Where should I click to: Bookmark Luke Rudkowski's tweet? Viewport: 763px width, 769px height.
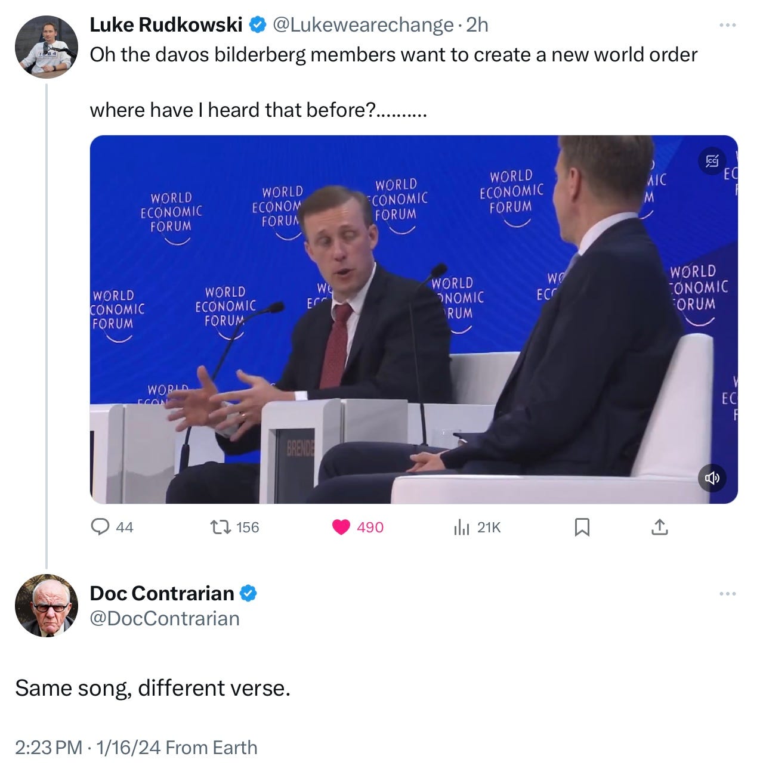click(x=582, y=527)
